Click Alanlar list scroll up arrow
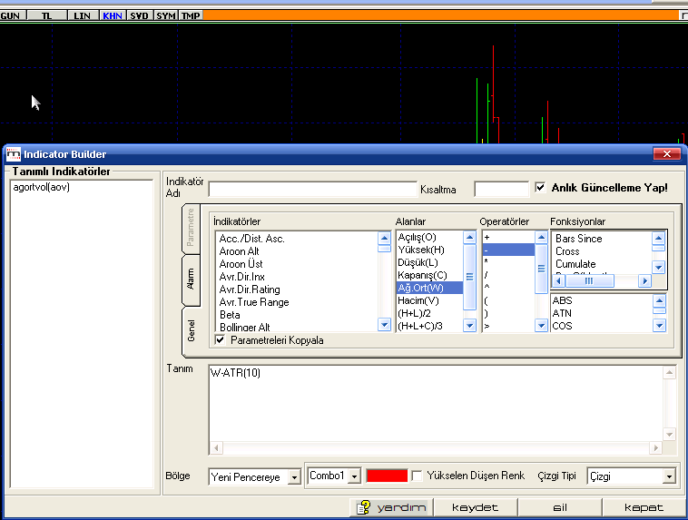Screen dimensions: 688x520 point(469,238)
